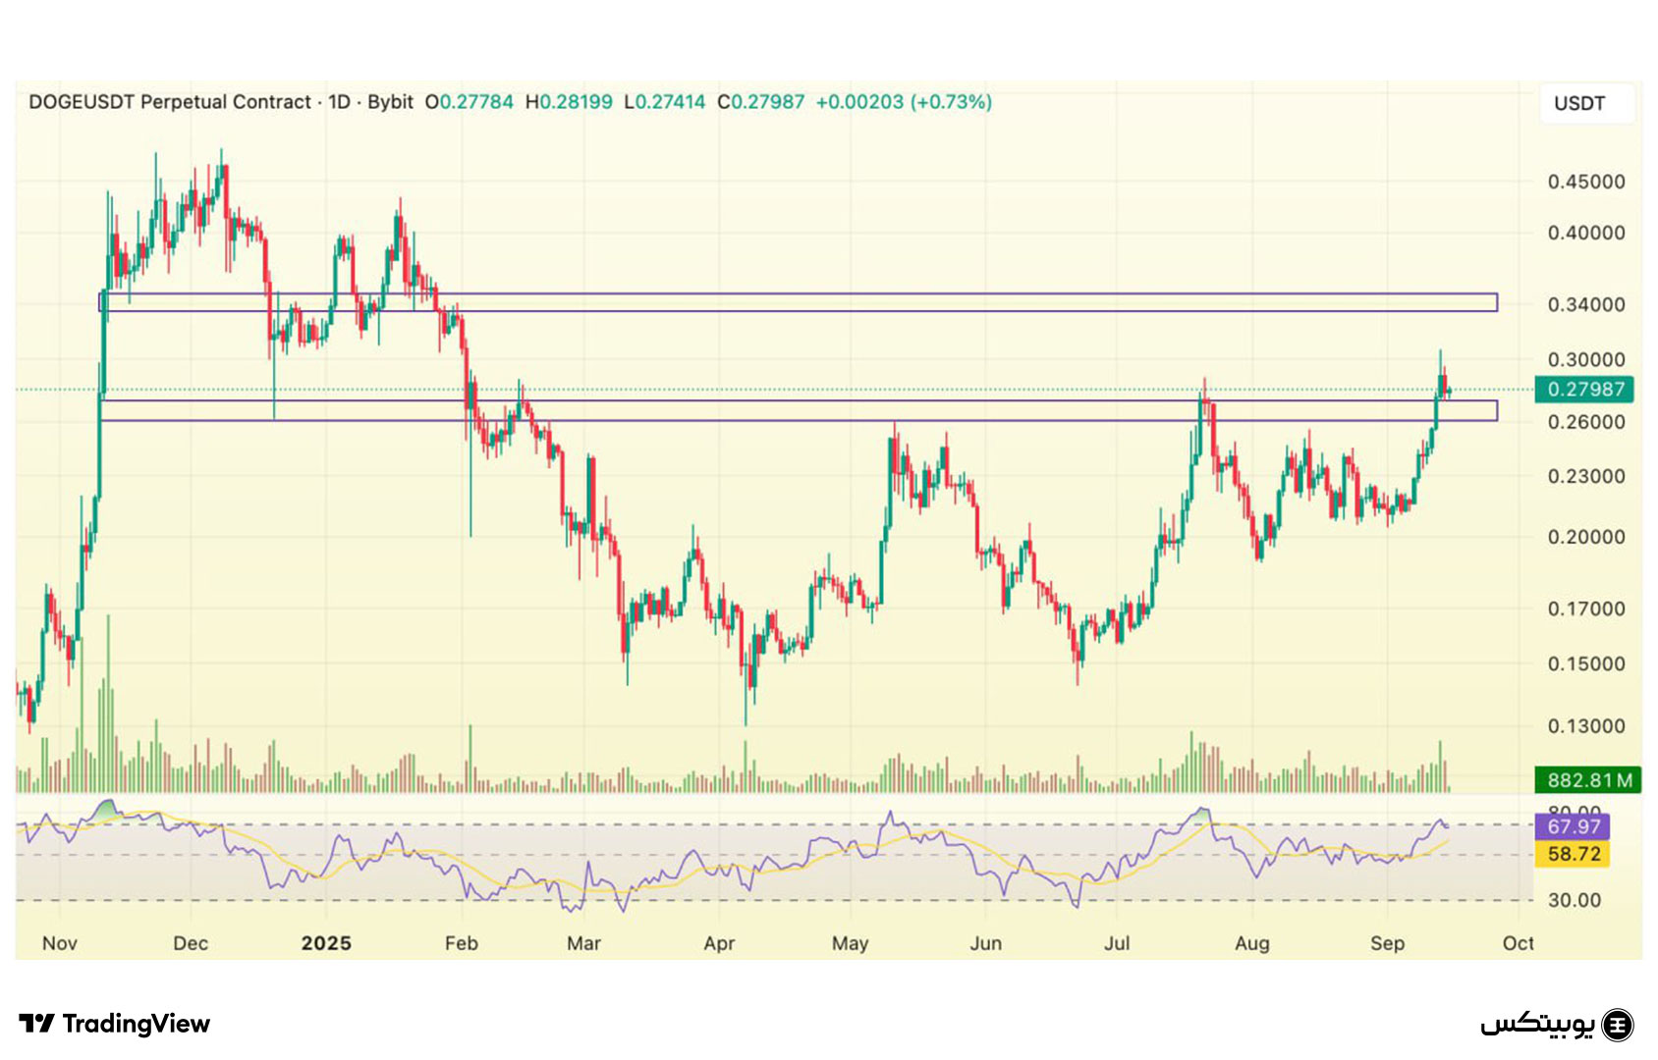The width and height of the screenshot is (1658, 1060).
Task: Click the DOGEUSDT Perpetual Contract symbol title
Action: 169,102
